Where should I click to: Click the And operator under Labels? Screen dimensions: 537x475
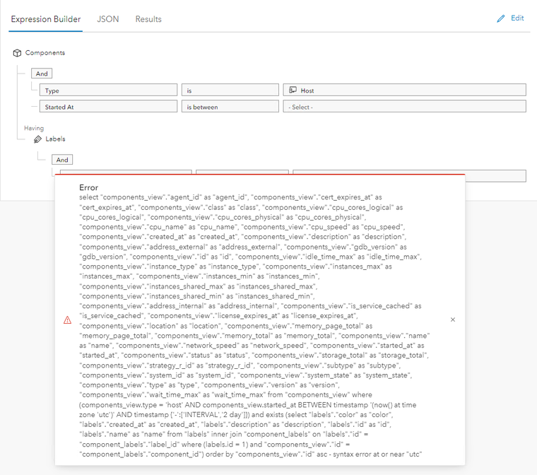pos(62,159)
